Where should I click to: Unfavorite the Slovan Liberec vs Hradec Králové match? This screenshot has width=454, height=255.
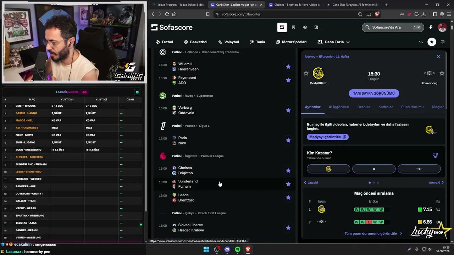point(288,227)
